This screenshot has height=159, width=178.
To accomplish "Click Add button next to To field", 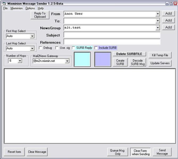I will (168, 20).
